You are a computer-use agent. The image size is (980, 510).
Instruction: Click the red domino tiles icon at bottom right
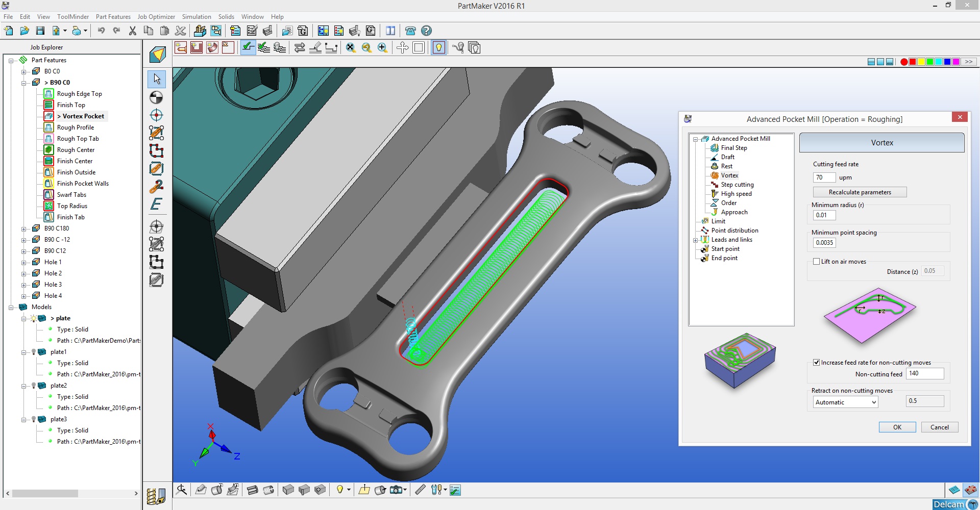pyautogui.click(x=971, y=490)
